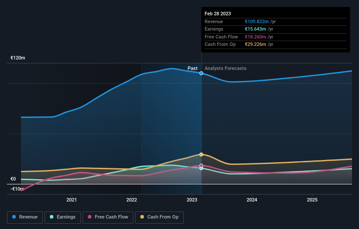Screen dimensions: 359x229
Task: Click the orange Cash From Op data point
Action: tap(201, 154)
